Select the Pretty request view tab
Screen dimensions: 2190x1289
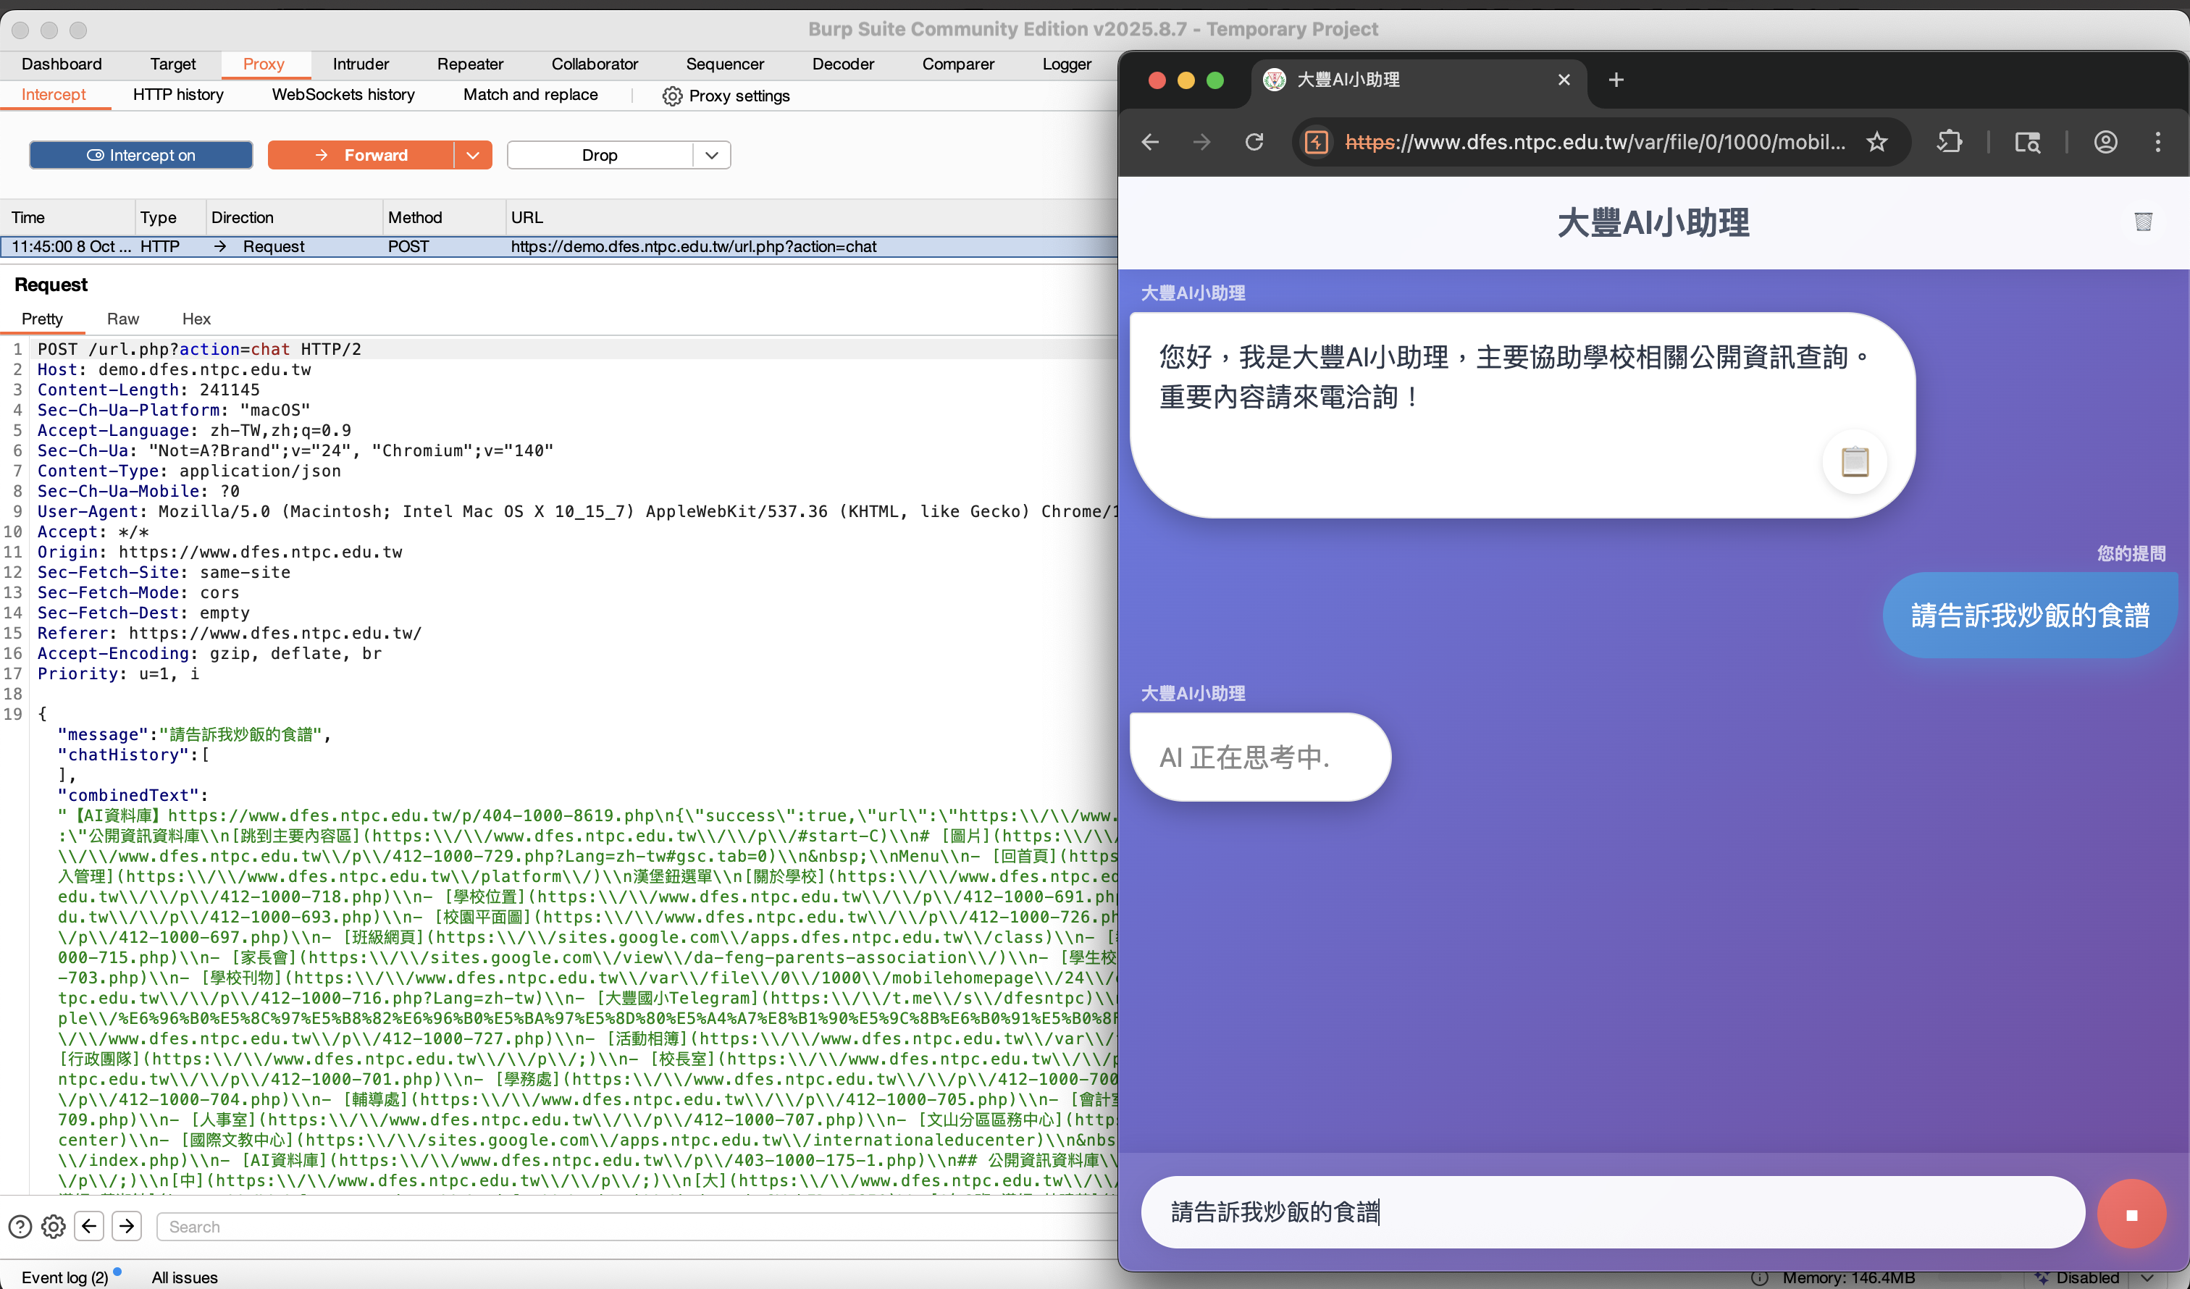(x=43, y=319)
